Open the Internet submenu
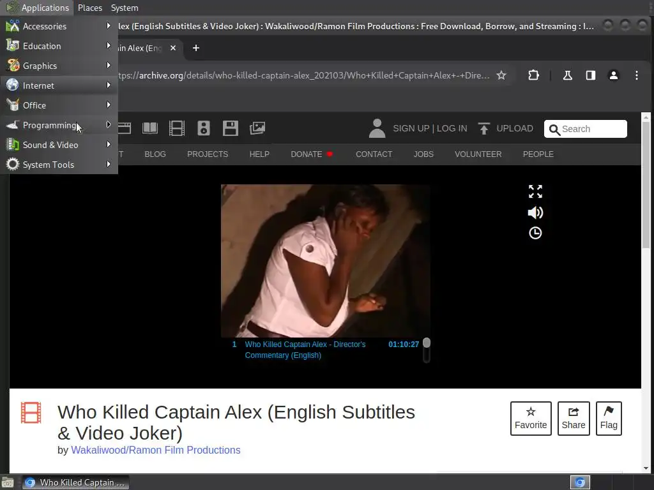This screenshot has height=490, width=654. point(59,85)
